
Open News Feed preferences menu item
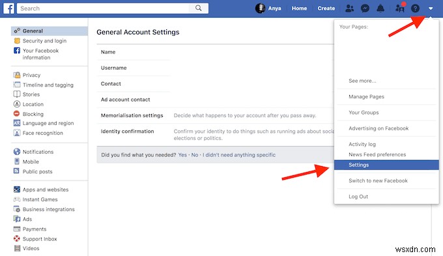coord(377,154)
